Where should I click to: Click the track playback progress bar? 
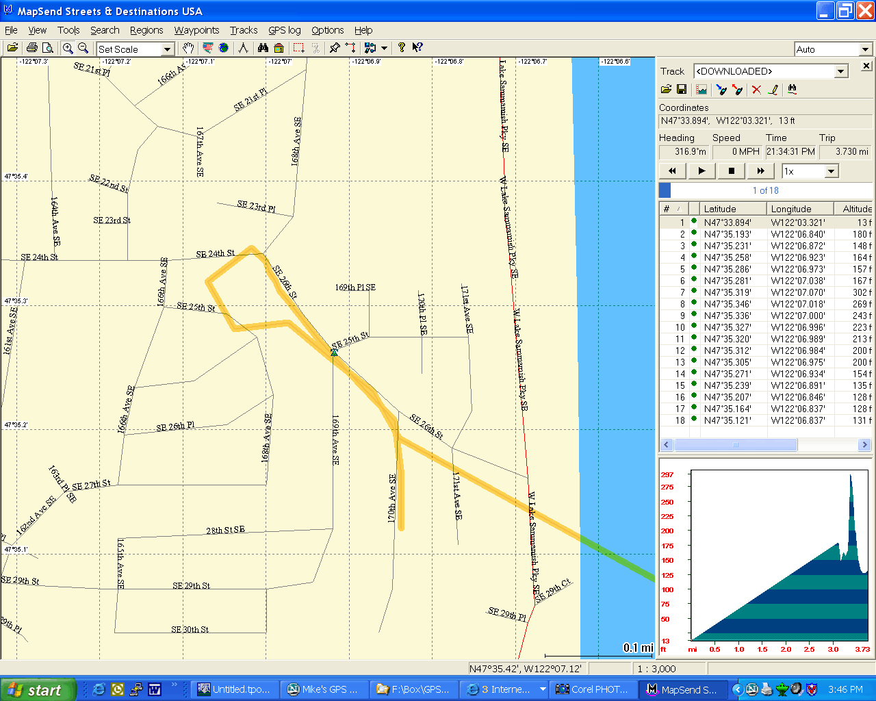click(765, 190)
